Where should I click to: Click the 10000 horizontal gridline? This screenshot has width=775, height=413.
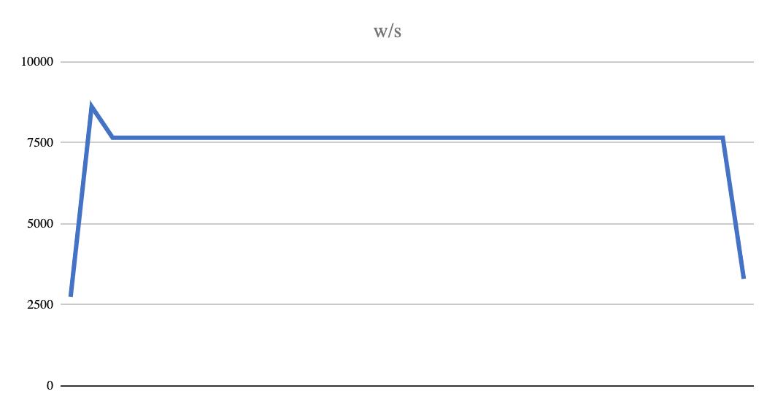point(406,62)
